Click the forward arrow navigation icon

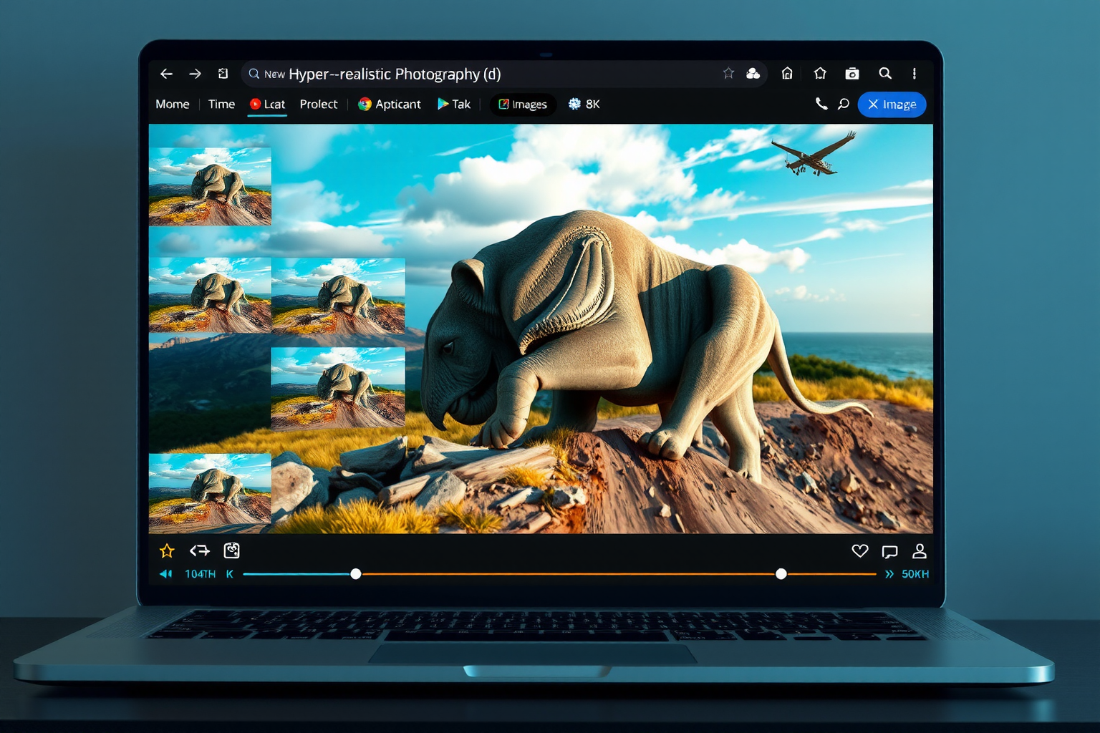coord(195,74)
